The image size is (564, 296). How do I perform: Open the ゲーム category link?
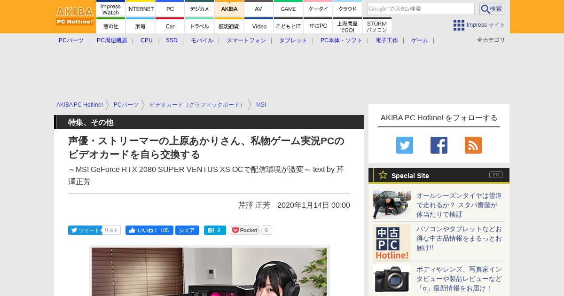pos(420,40)
